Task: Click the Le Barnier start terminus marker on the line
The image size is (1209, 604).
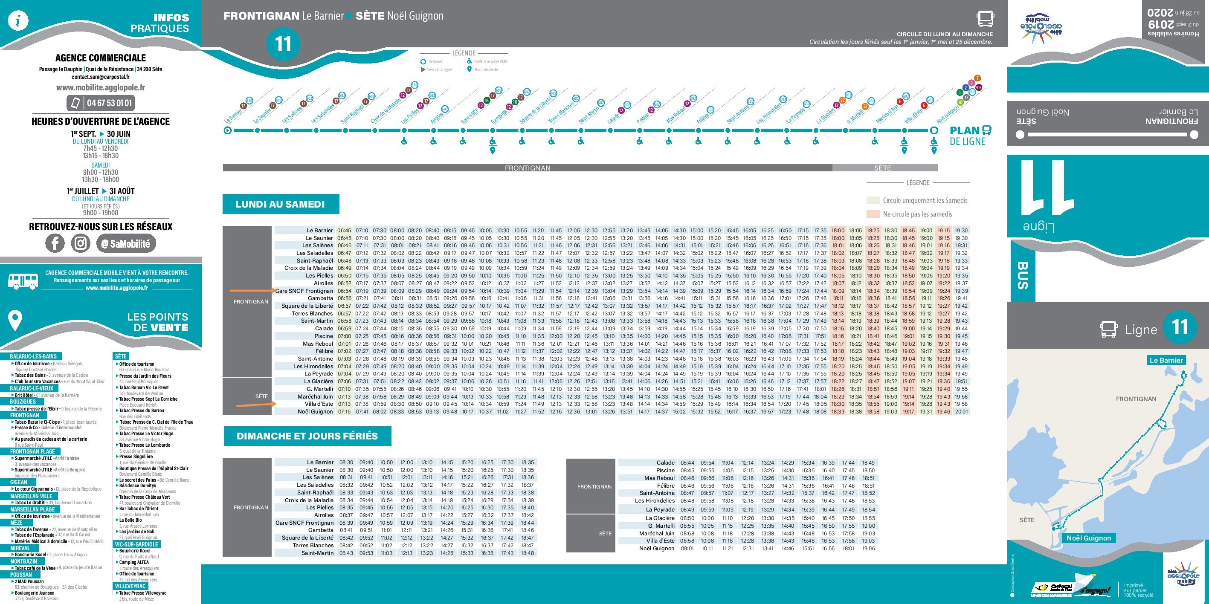Action: tap(228, 130)
